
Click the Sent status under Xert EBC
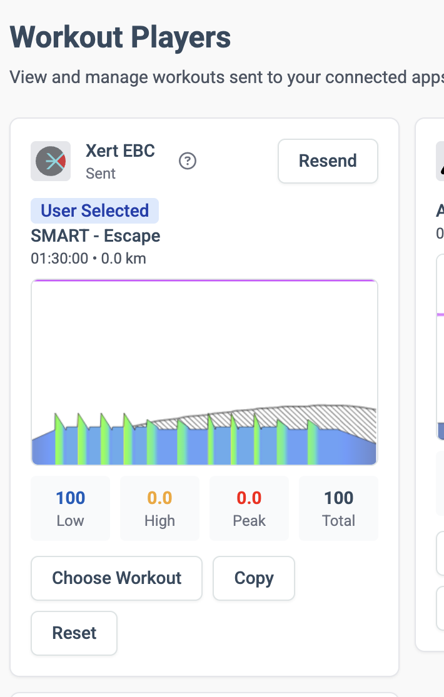coord(101,174)
